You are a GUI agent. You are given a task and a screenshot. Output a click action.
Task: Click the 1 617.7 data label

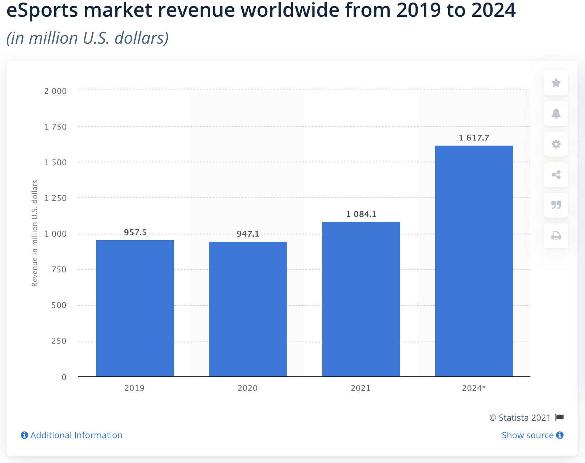pyautogui.click(x=474, y=138)
